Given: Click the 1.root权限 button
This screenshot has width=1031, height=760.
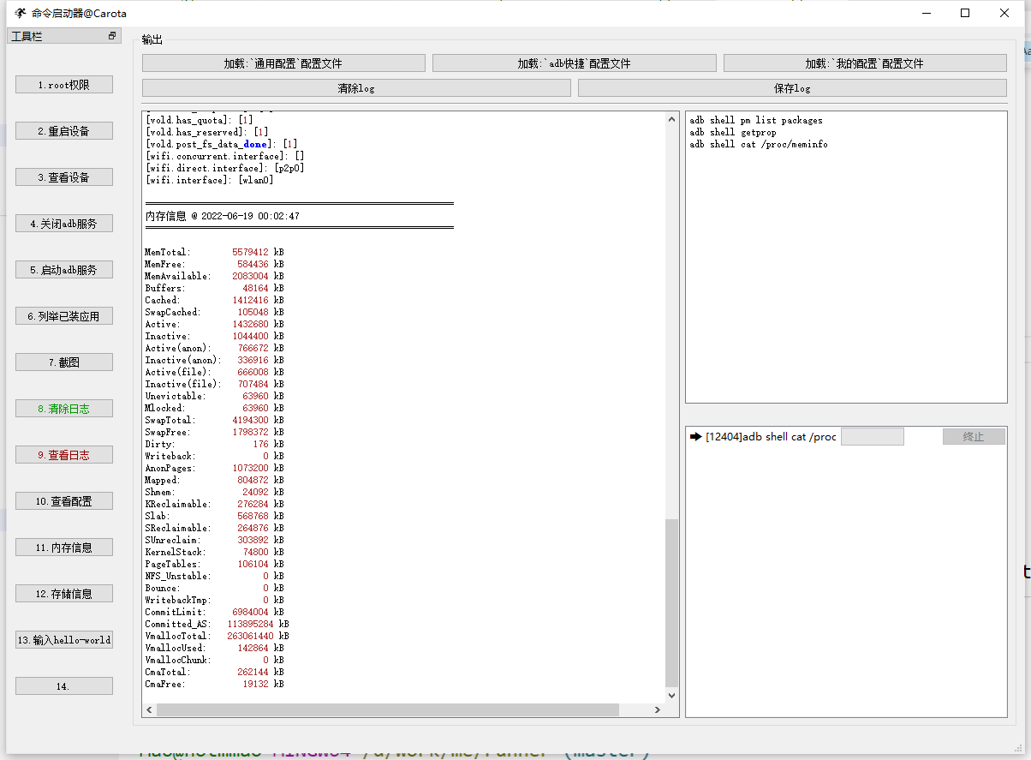Looking at the screenshot, I should (63, 84).
